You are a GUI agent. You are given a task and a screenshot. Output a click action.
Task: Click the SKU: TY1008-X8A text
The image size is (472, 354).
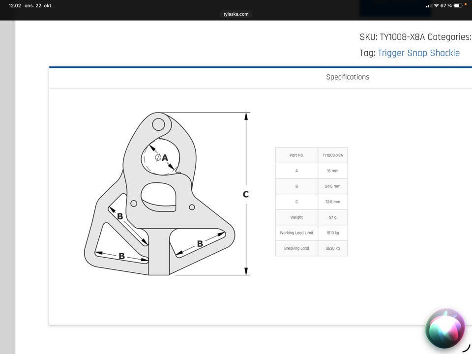(x=392, y=37)
